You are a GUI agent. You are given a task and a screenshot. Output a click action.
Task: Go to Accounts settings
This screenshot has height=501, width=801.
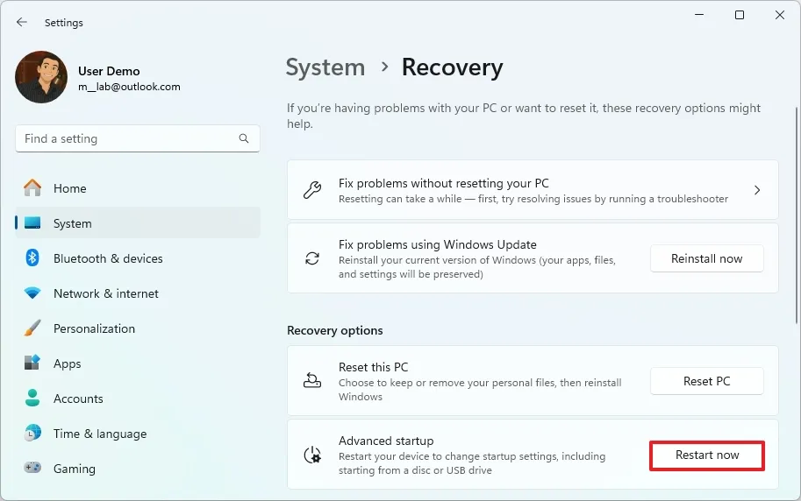click(138, 399)
